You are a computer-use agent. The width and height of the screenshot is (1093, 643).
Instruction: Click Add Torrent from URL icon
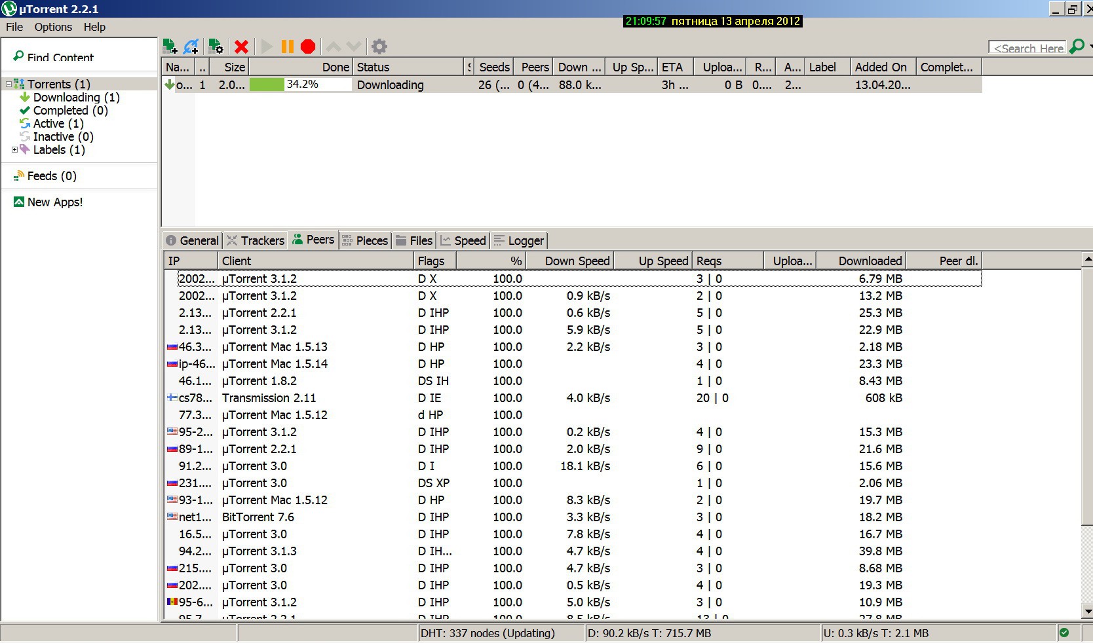[x=191, y=46]
